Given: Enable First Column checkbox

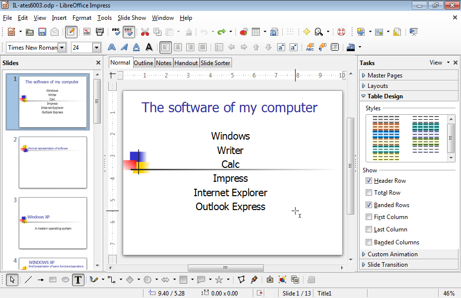Looking at the screenshot, I should (369, 217).
